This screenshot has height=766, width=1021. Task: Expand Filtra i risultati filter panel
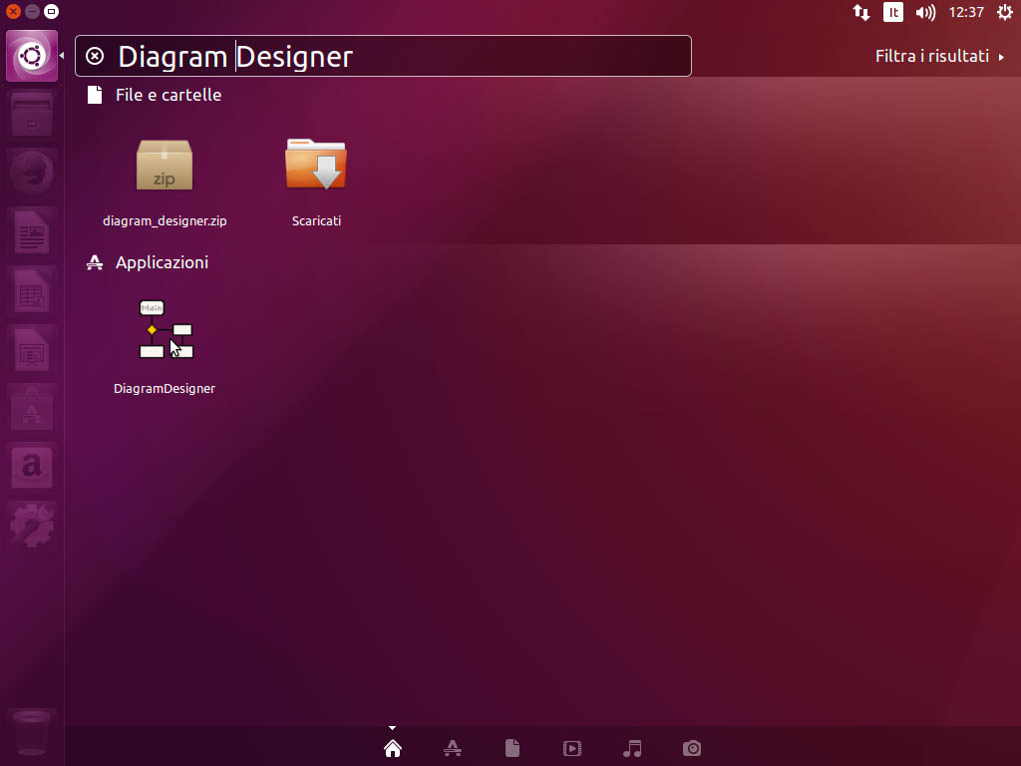click(x=939, y=56)
